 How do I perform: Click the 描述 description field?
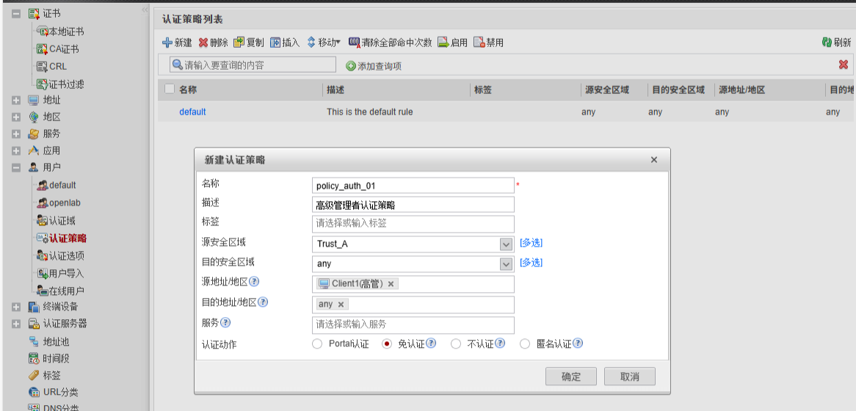(x=413, y=205)
